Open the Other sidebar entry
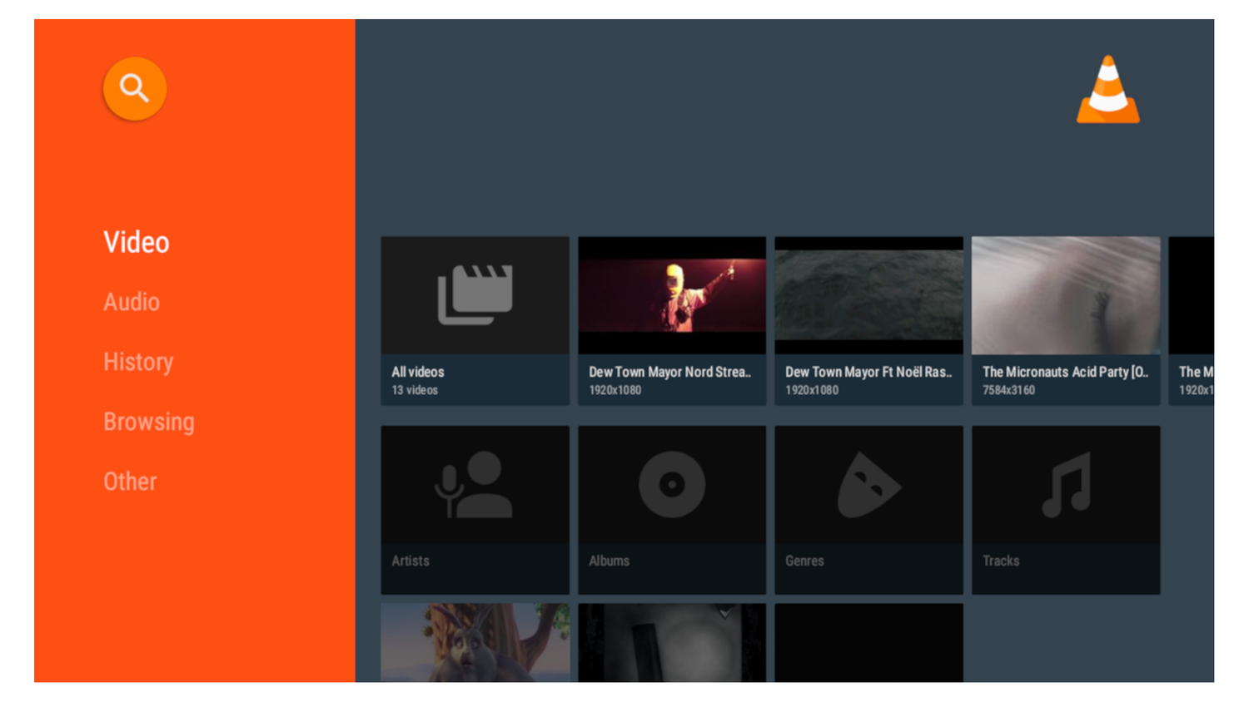This screenshot has width=1249, height=702. pos(130,481)
